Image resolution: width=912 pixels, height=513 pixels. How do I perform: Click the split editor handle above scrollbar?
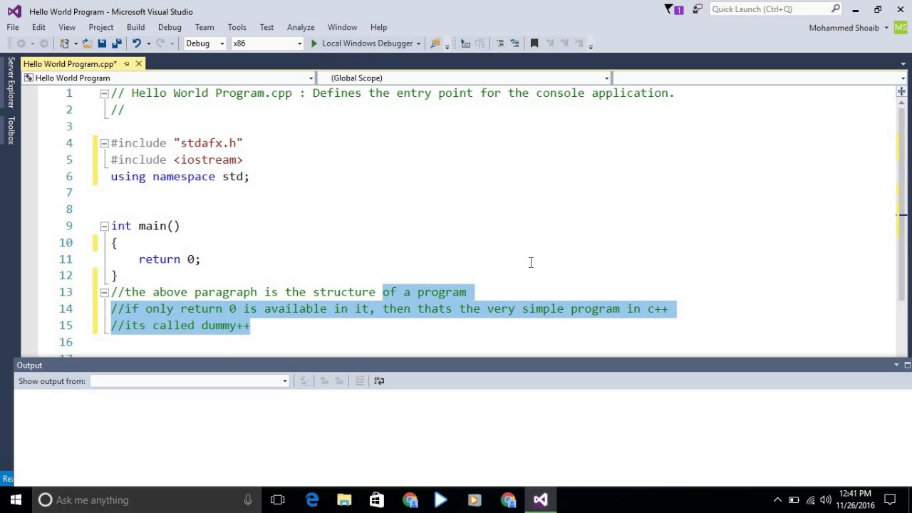pyautogui.click(x=901, y=92)
